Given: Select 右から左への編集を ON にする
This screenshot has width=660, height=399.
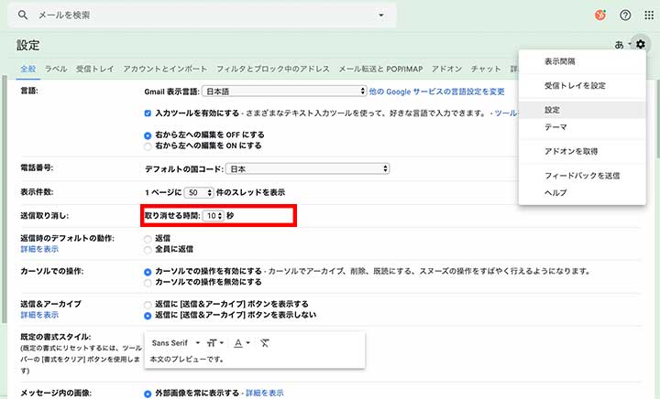Looking at the screenshot, I should (x=148, y=146).
